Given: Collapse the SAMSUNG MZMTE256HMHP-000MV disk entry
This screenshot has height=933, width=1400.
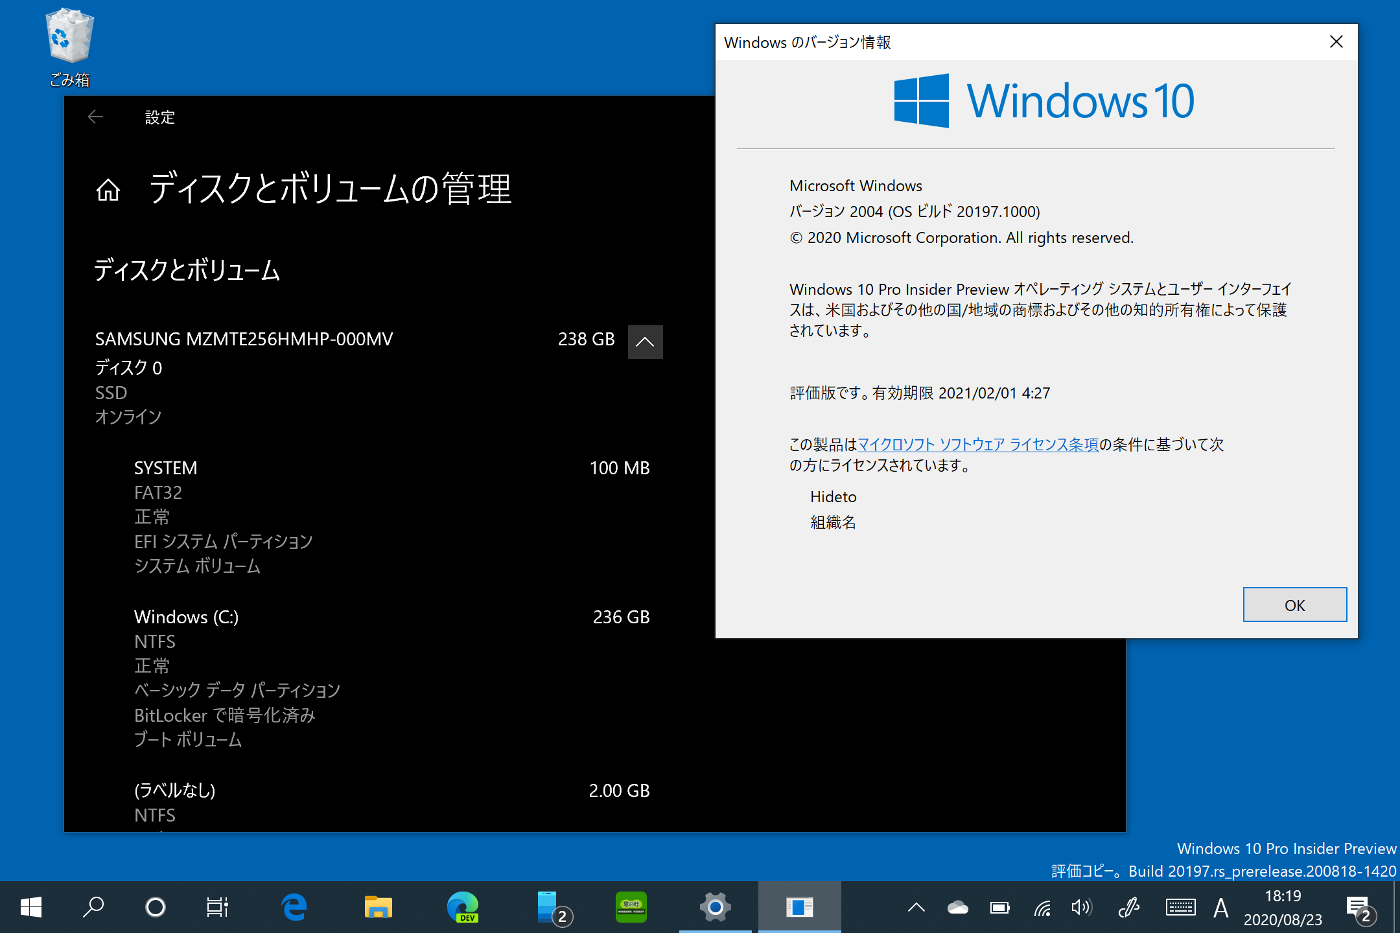Looking at the screenshot, I should coord(645,341).
